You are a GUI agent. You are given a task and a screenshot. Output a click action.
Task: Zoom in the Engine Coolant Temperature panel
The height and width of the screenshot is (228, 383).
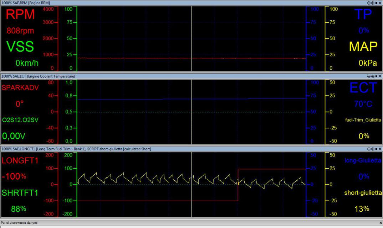[372, 76]
